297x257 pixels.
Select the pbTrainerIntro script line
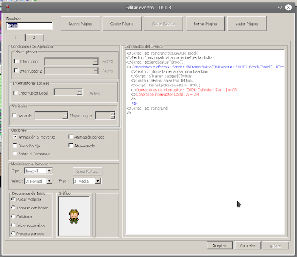pyautogui.click(x=162, y=53)
